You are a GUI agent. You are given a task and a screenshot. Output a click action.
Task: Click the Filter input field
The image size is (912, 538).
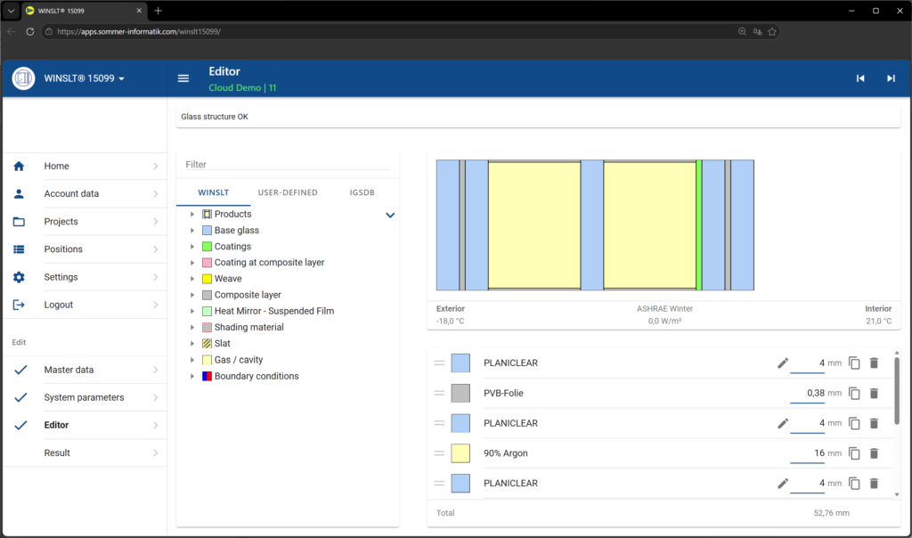pyautogui.click(x=288, y=165)
